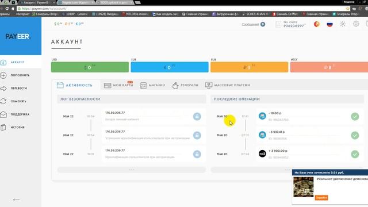Viewport: 368px width, 207px height.
Task: Expand последние операции with dots bar
Action: (287, 170)
